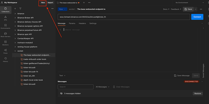The height and width of the screenshot is (104, 209).
Task: Select The base websocket endpoint tab
Action: (68, 2)
